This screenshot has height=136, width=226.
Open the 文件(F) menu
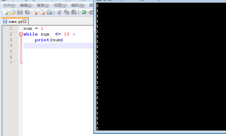pos(9,5)
